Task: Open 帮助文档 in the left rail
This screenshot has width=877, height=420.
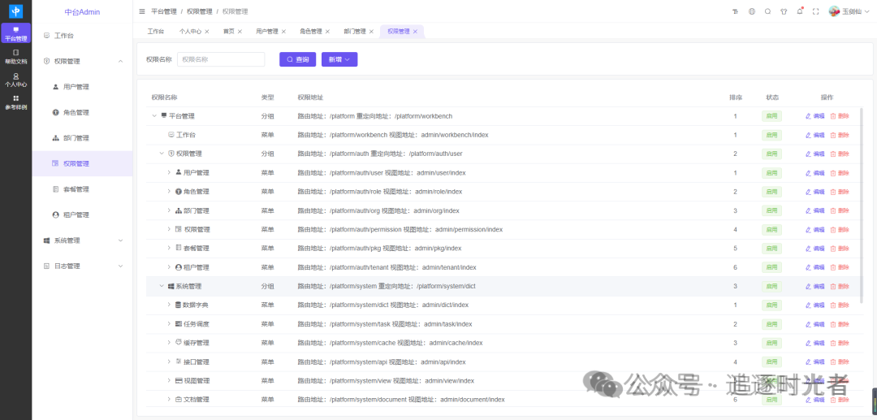Action: tap(15, 57)
